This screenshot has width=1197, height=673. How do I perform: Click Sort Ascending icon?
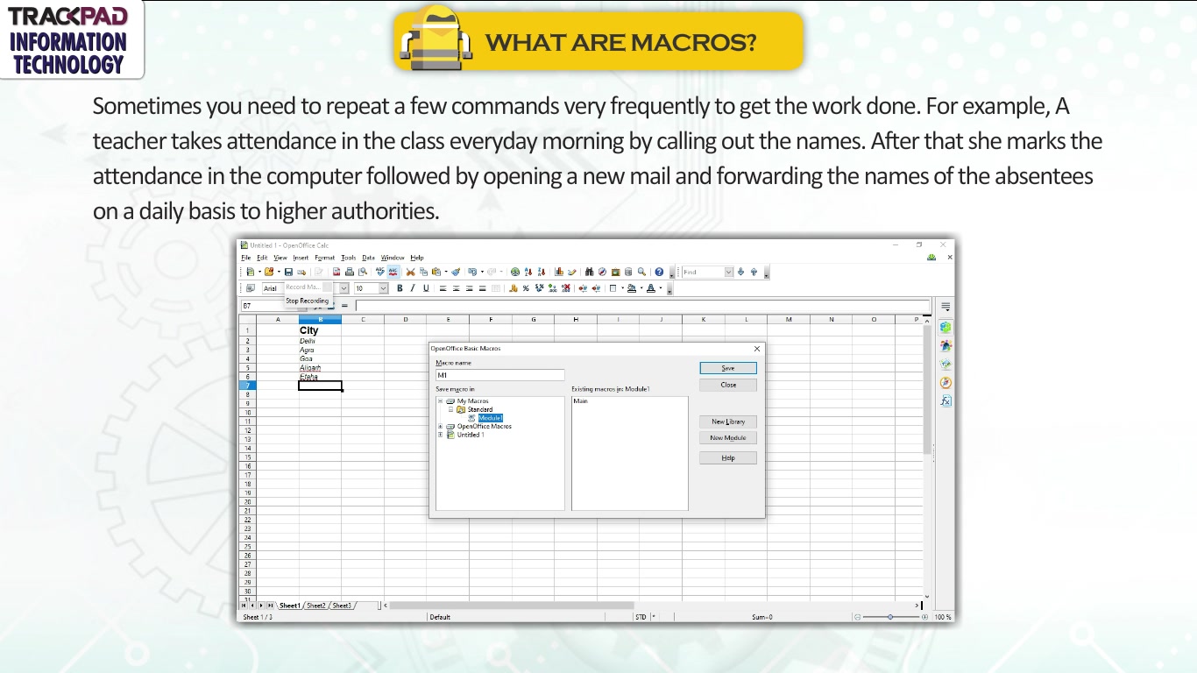[x=528, y=272]
